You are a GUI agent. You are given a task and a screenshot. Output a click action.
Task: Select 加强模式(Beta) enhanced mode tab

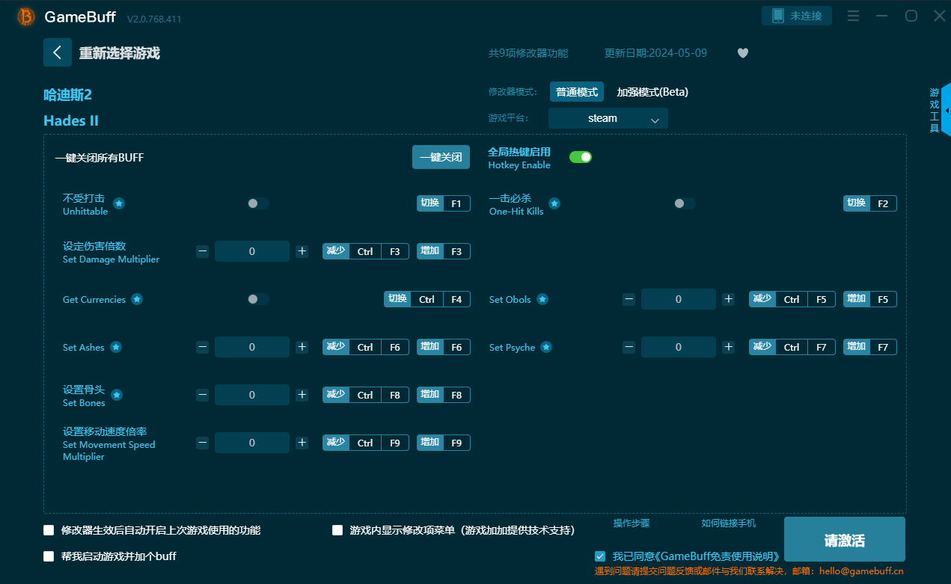click(652, 92)
